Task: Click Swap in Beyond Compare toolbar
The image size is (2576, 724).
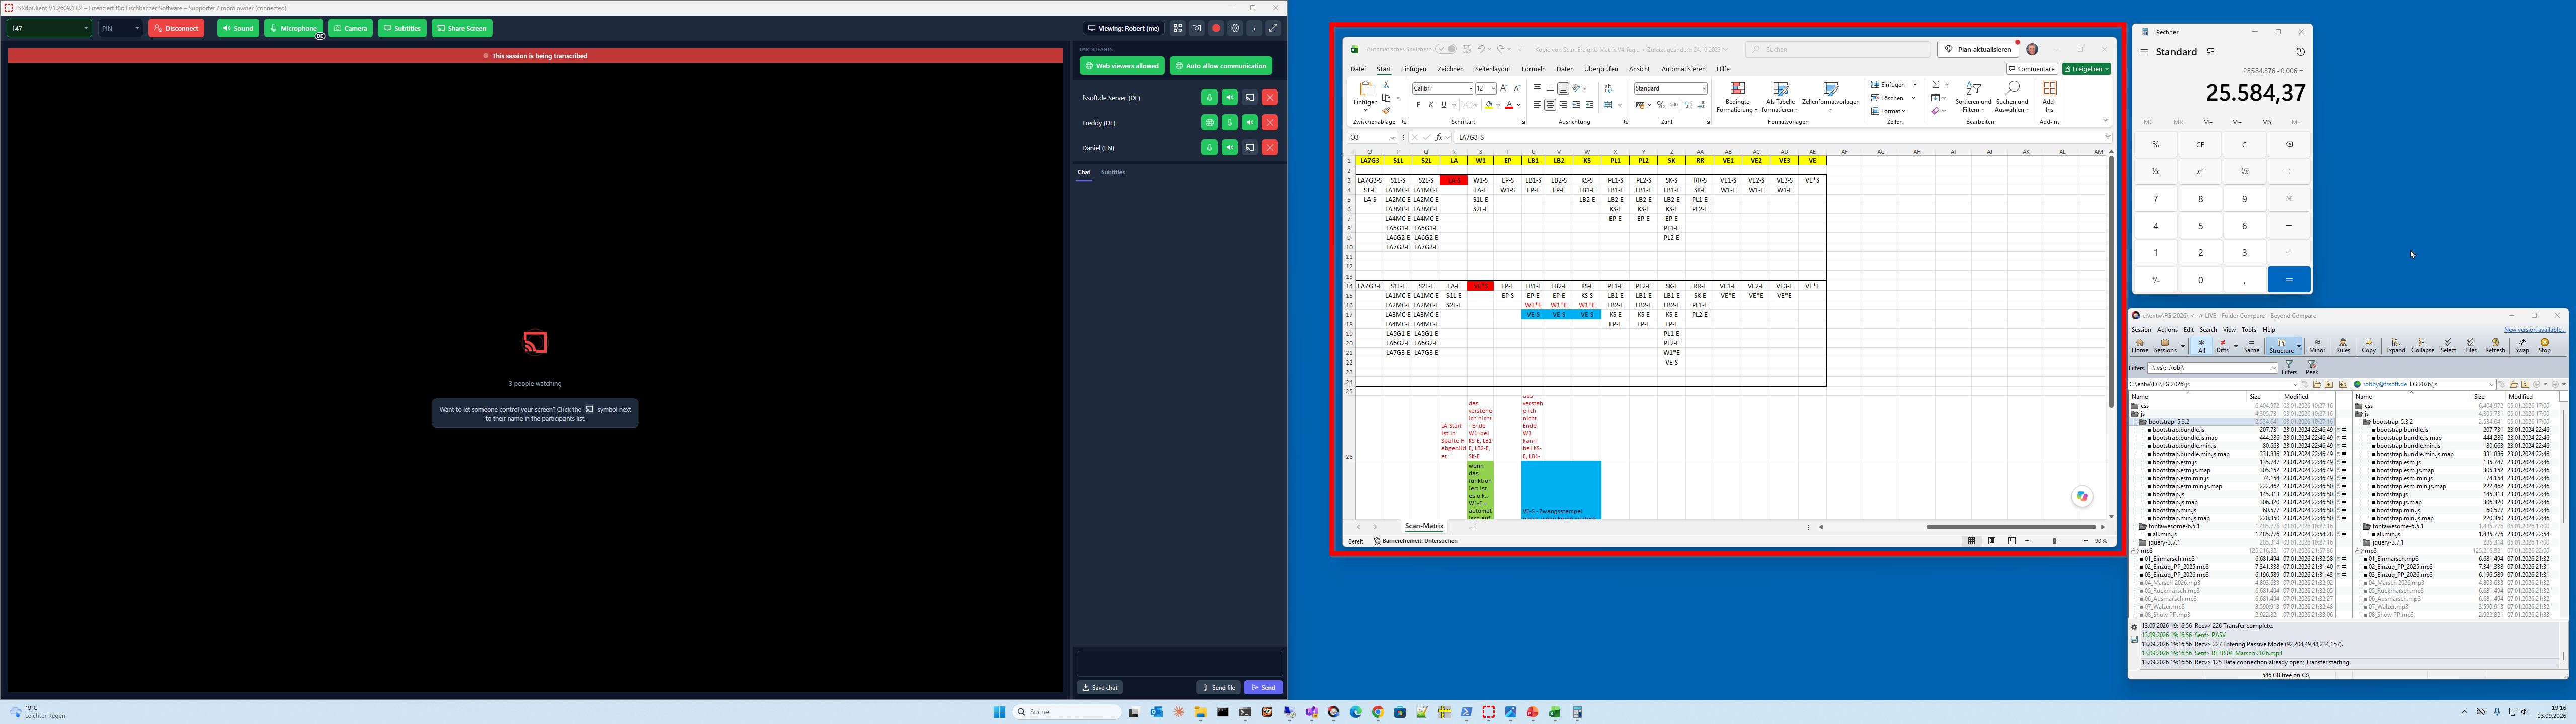Action: [2522, 346]
